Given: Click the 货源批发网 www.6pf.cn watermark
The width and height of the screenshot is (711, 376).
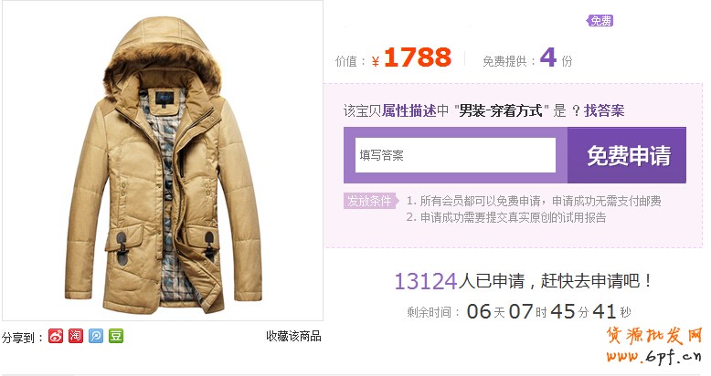Looking at the screenshot, I should [653, 345].
